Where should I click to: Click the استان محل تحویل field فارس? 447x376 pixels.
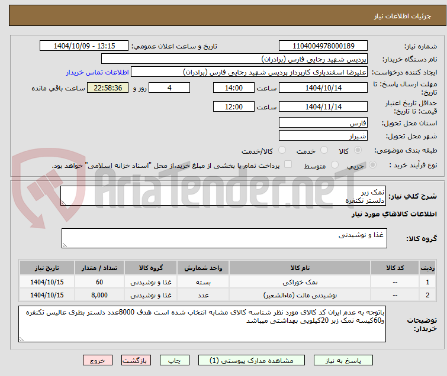coord(323,123)
